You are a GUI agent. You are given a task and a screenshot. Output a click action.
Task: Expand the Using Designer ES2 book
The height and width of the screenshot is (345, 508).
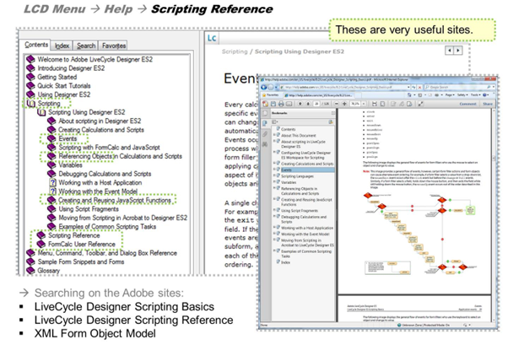[31, 94]
